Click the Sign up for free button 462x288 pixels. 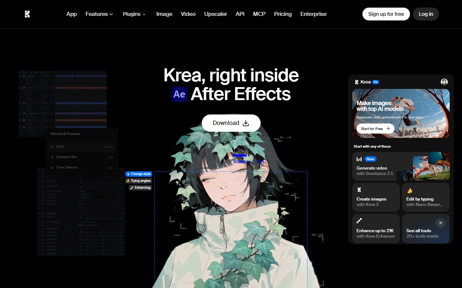tap(386, 14)
